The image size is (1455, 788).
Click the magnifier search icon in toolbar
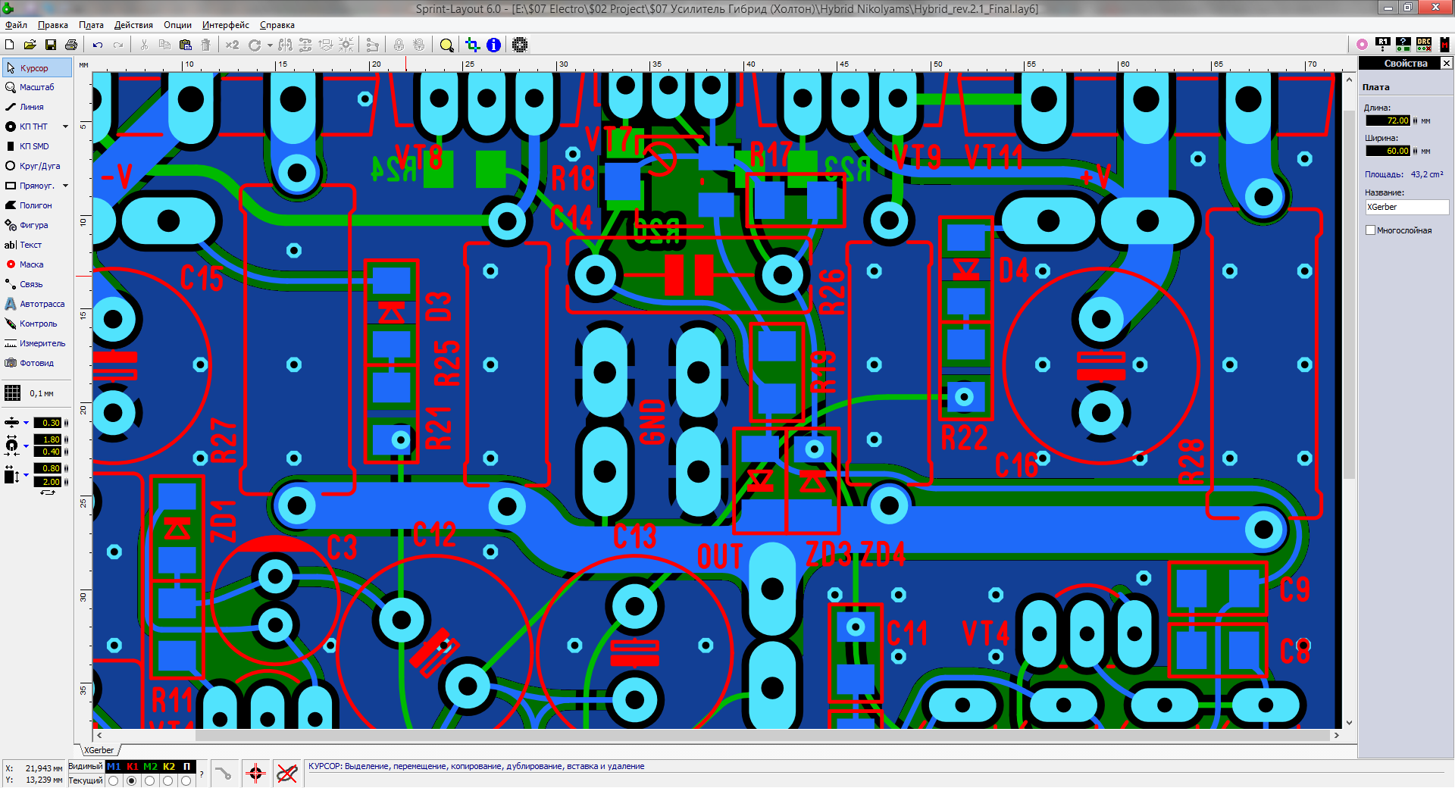[446, 45]
